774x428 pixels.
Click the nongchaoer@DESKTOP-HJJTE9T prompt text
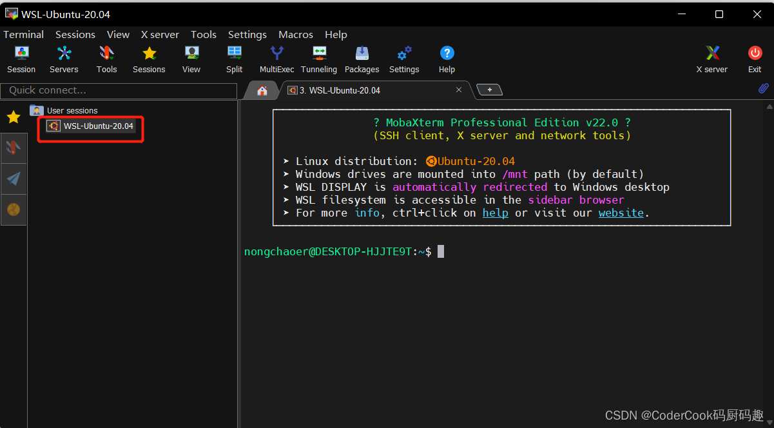[327, 251]
